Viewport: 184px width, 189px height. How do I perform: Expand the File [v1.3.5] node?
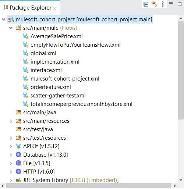(x=11, y=163)
